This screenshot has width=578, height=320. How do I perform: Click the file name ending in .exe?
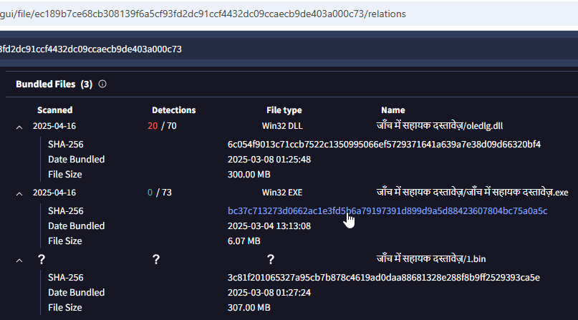click(x=472, y=193)
